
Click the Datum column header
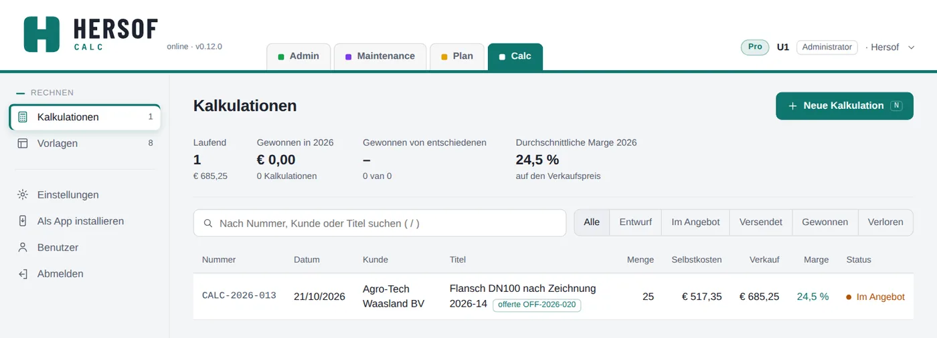(307, 259)
